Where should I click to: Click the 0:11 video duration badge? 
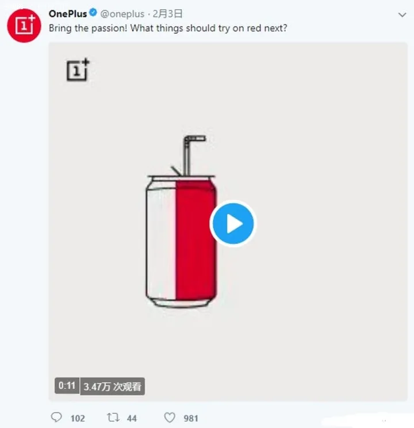tap(67, 386)
